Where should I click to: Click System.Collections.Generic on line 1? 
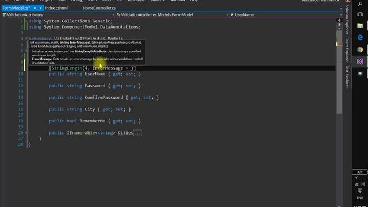[77, 21]
